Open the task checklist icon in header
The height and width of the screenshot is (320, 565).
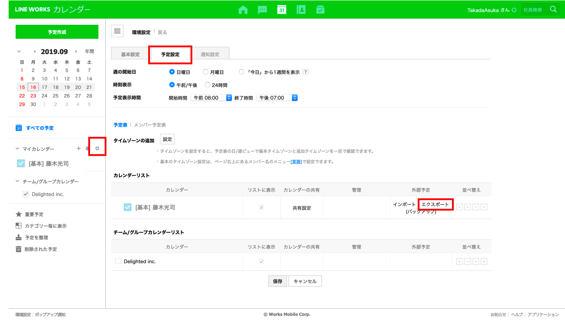click(x=320, y=10)
